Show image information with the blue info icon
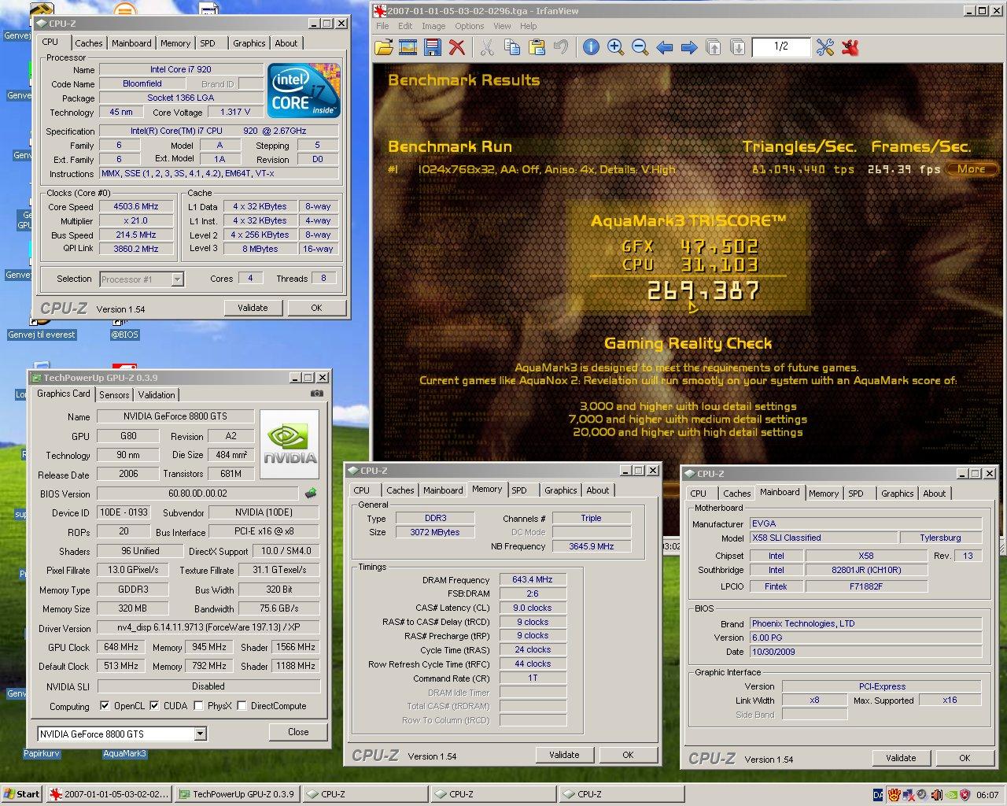 [x=591, y=47]
